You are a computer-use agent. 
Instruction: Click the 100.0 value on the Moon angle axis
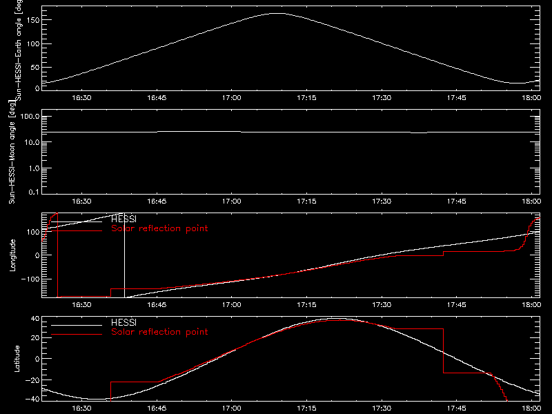tap(30, 117)
